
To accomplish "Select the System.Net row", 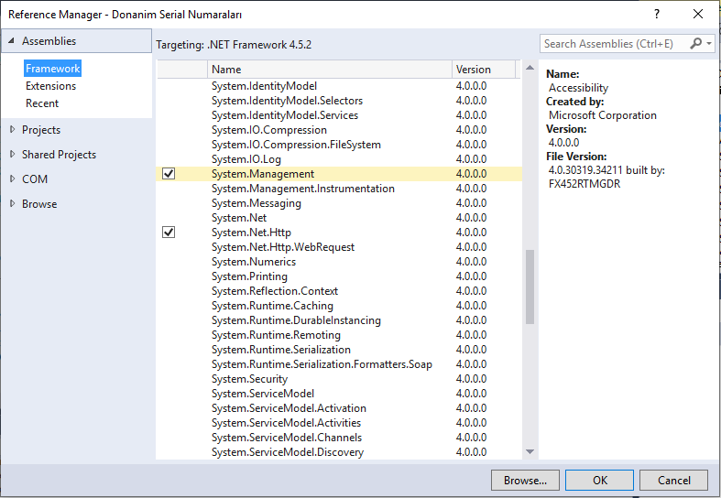I will pos(339,218).
